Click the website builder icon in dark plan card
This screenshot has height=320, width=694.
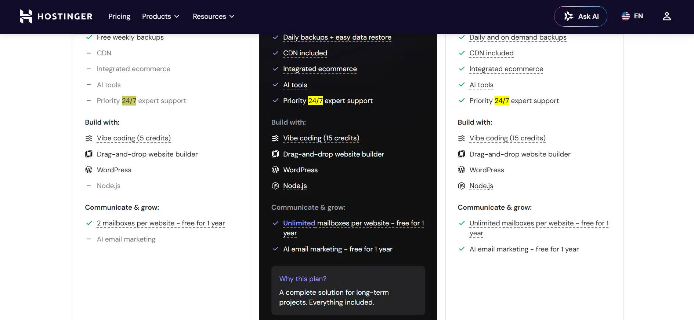point(275,154)
